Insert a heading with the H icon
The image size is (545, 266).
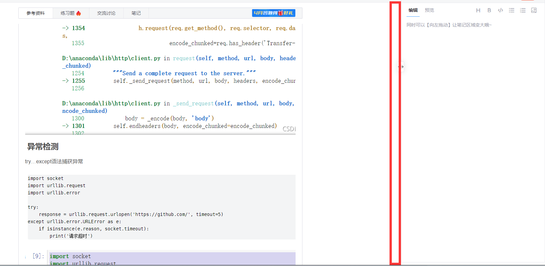click(x=478, y=10)
